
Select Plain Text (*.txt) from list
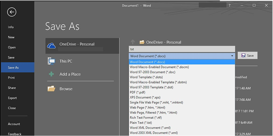tap(141, 123)
